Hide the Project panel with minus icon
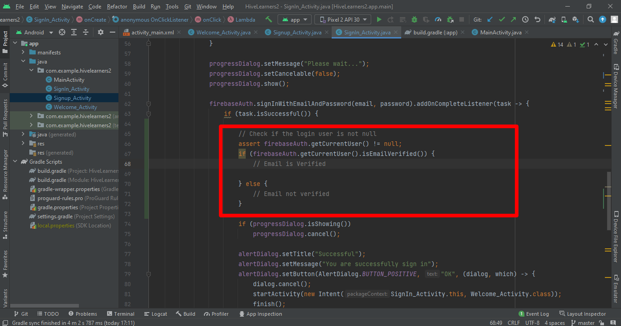The height and width of the screenshot is (326, 621). [112, 32]
